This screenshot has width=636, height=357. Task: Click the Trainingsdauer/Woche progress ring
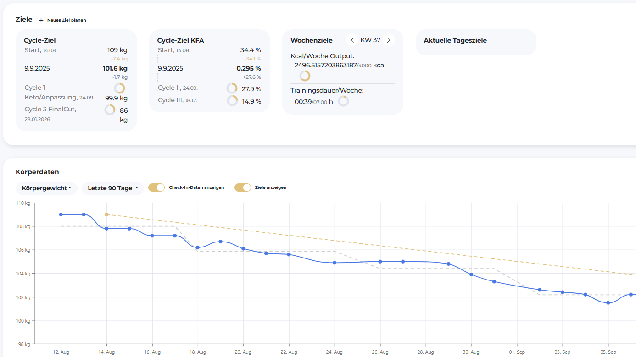[x=343, y=101]
